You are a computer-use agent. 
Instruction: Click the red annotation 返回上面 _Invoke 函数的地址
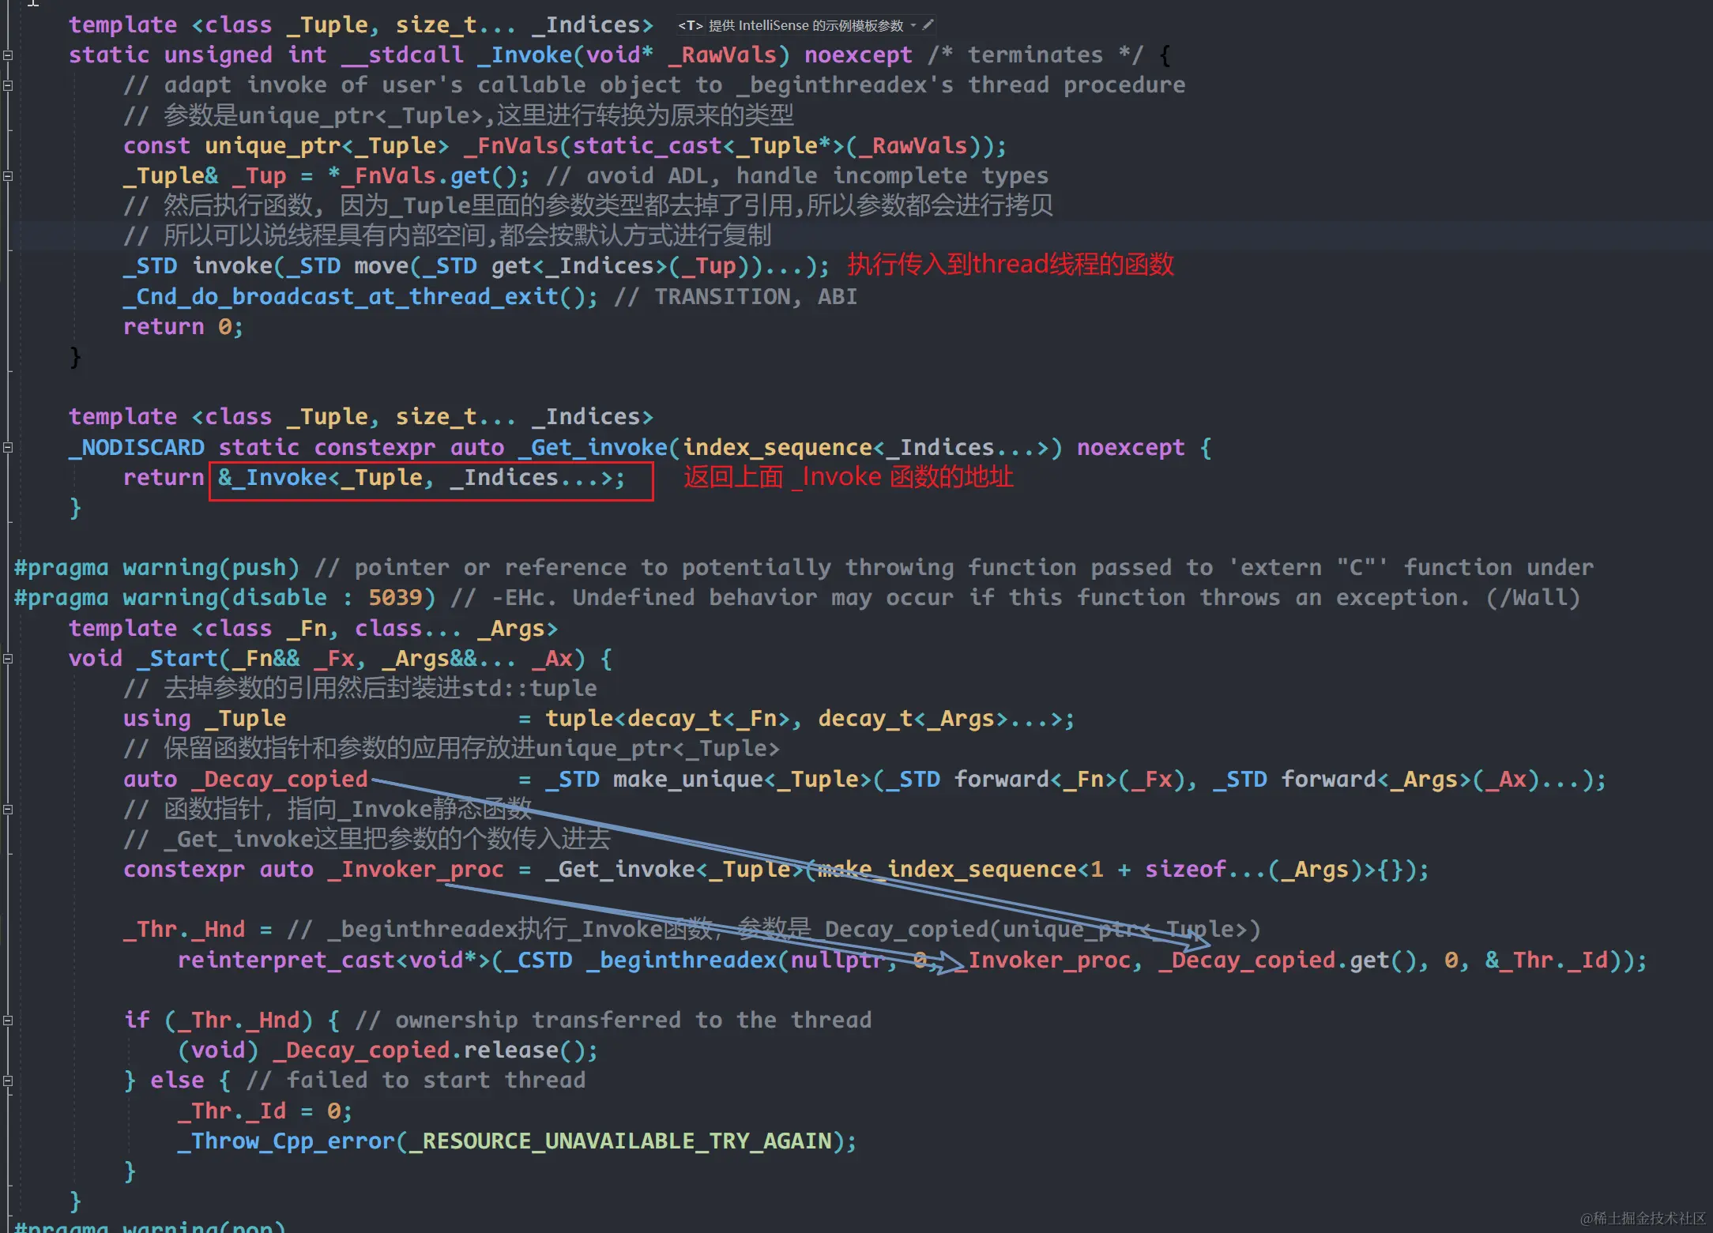tap(848, 478)
